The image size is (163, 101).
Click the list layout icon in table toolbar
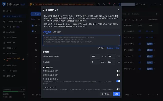tap(137, 20)
